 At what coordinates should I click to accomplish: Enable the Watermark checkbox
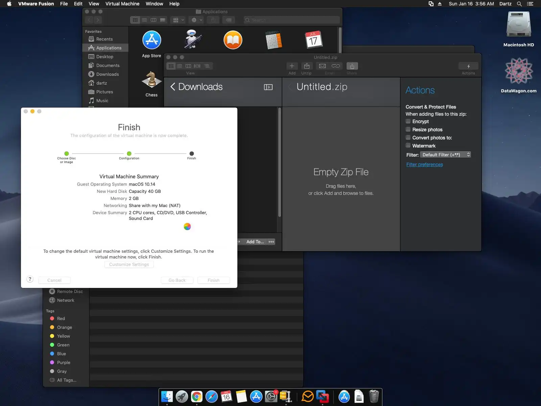click(408, 145)
